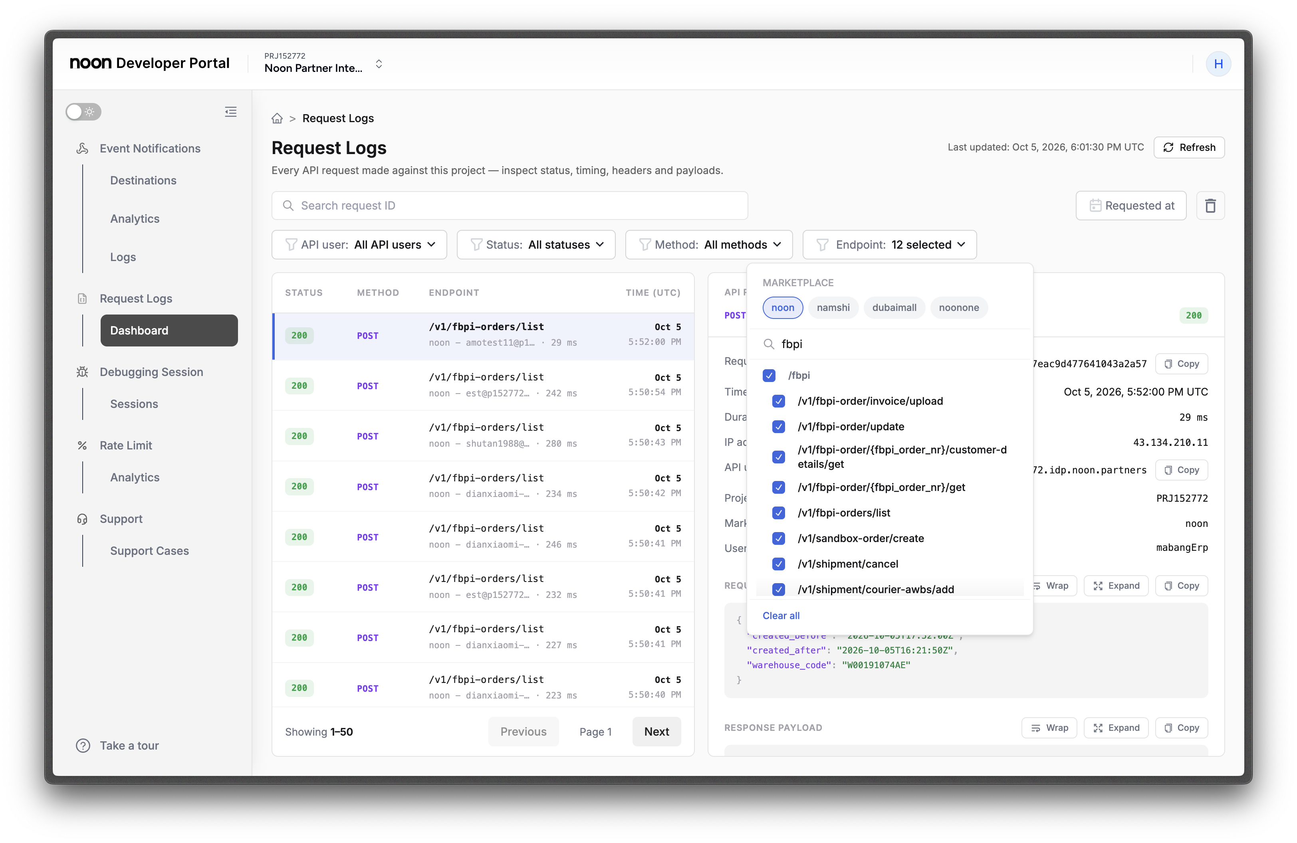Select the noonone marketplace chip
1297x843 pixels.
[959, 308]
